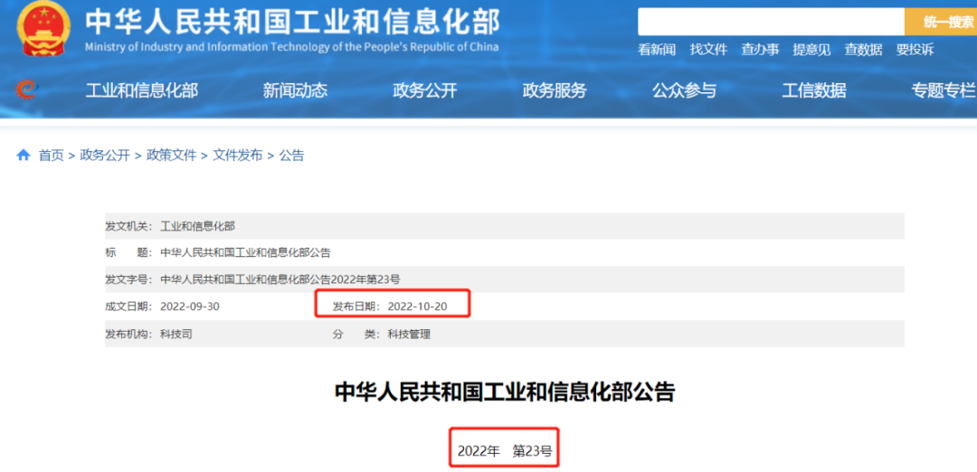The image size is (977, 472).
Task: Select 政务公开 in main navigation bar
Action: click(425, 90)
